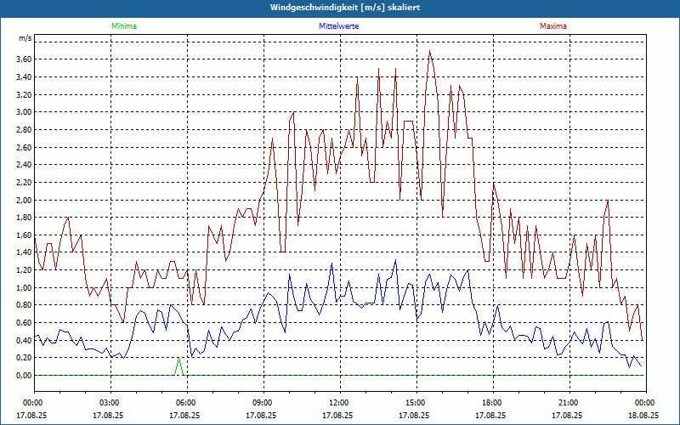This screenshot has height=425, width=680.
Task: Click the x-axis time label '06:00'
Action: coord(187,403)
